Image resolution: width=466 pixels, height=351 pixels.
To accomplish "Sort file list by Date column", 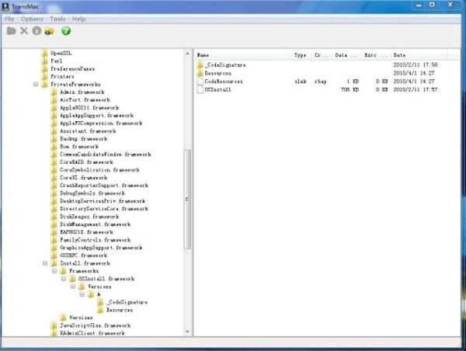I will (419, 55).
